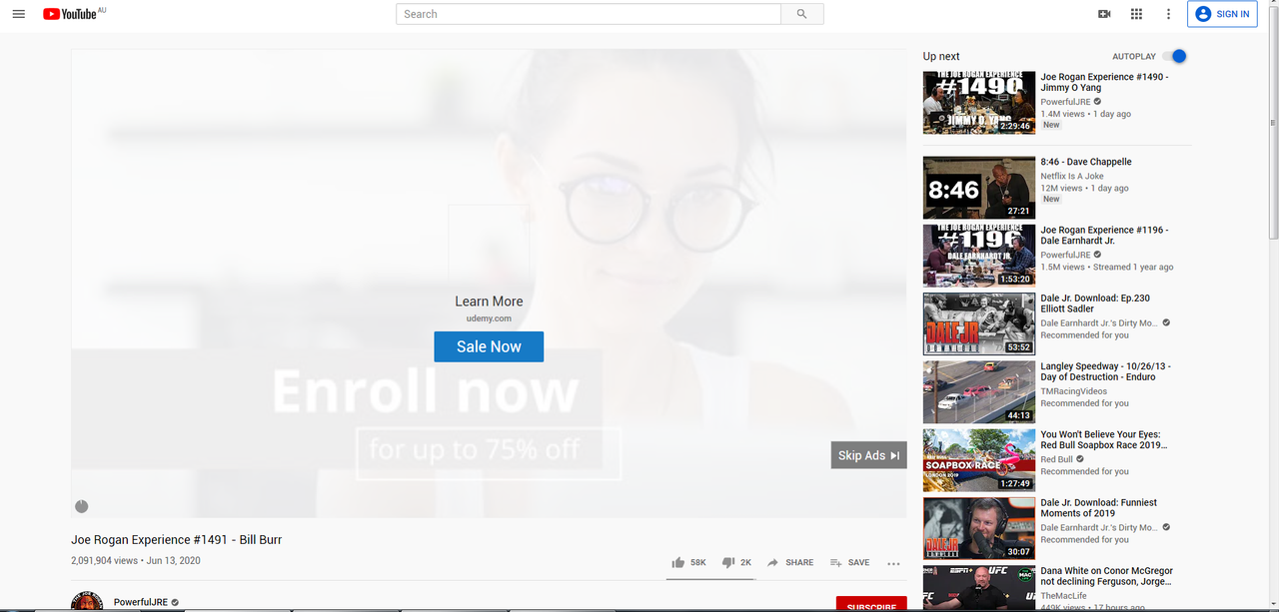Image resolution: width=1279 pixels, height=612 pixels.
Task: Click the create video camera icon
Action: (x=1104, y=14)
